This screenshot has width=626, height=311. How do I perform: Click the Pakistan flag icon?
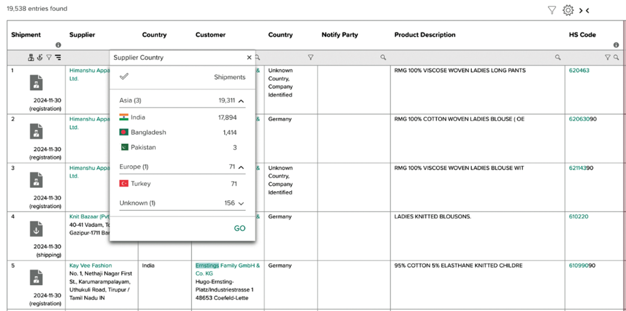(124, 147)
